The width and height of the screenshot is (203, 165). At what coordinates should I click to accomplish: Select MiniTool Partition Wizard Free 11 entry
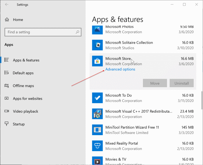[143, 130]
